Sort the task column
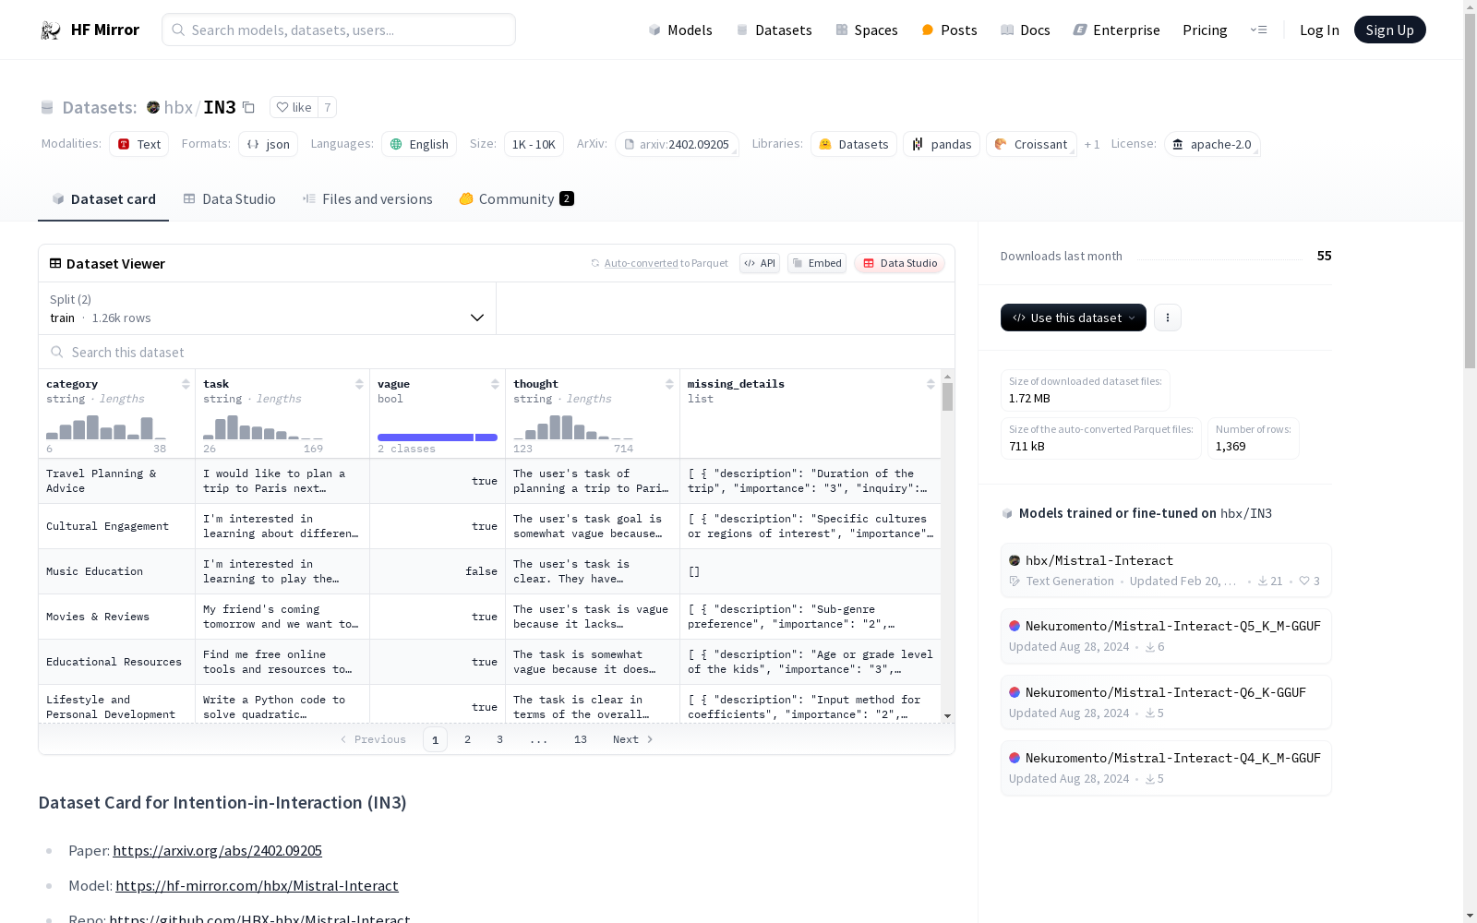Screen dimensions: 1477x923 (x=359, y=384)
